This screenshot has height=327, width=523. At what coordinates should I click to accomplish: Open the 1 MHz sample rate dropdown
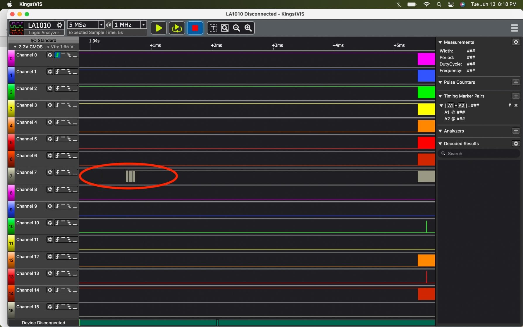[x=143, y=25]
